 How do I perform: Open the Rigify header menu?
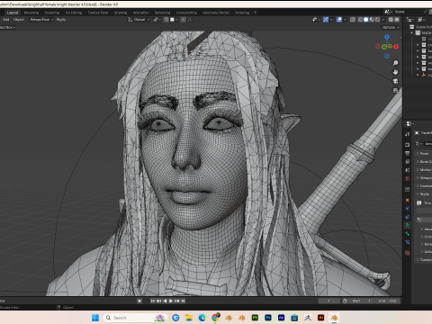(61, 20)
